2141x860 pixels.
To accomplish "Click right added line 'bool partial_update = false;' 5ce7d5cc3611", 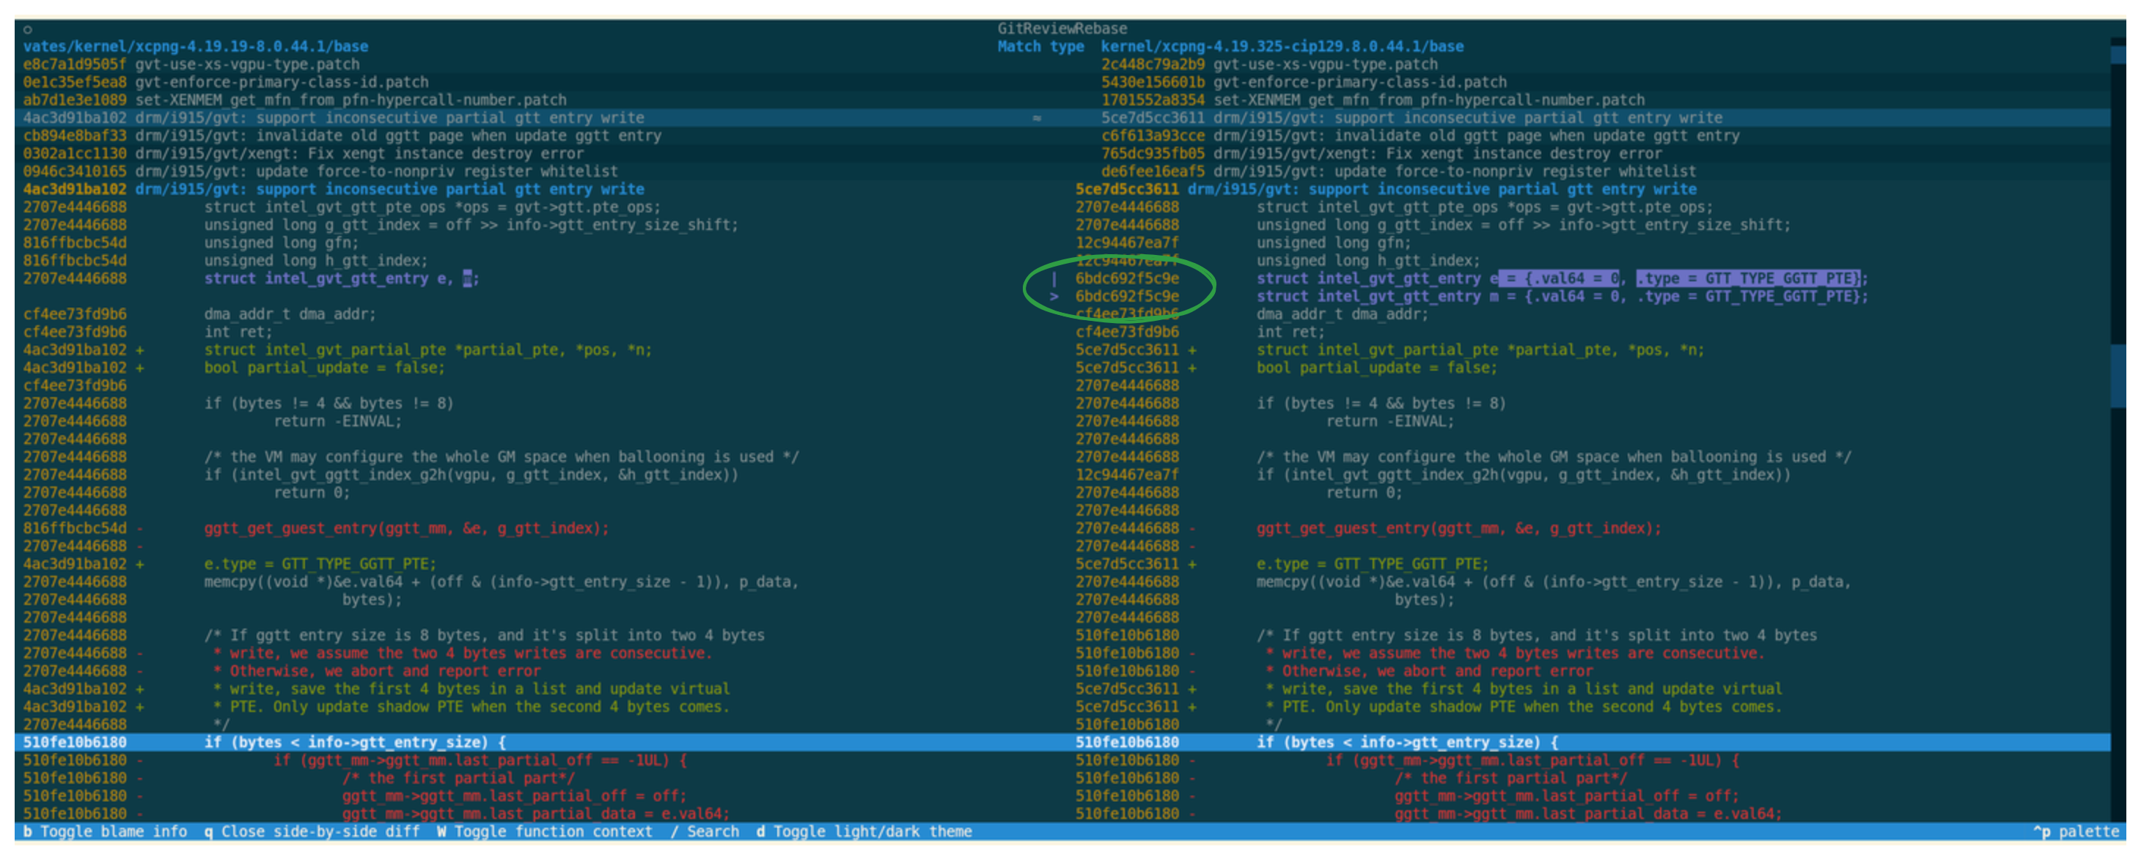I will point(1377,368).
